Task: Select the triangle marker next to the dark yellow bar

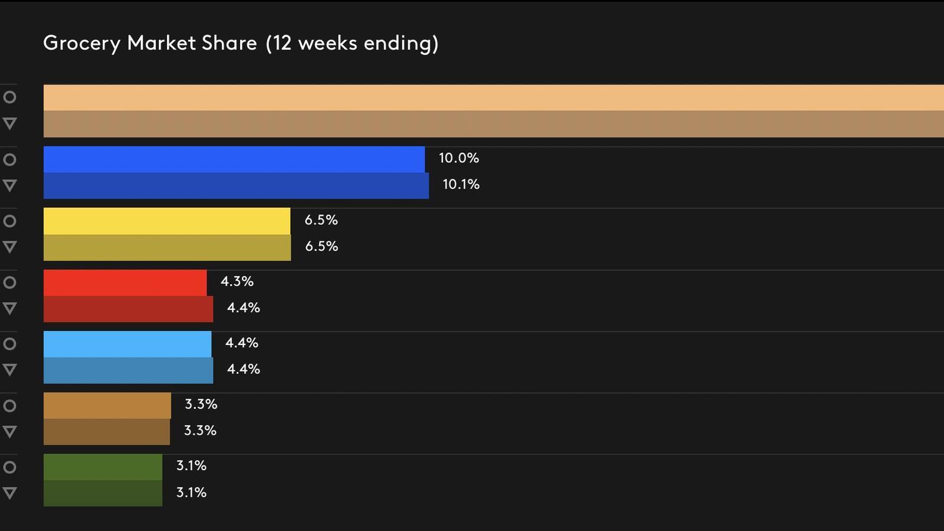Action: 9,247
